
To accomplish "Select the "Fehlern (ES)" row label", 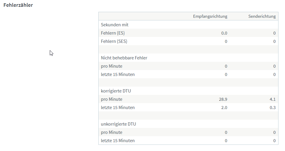I will click(x=113, y=33).
